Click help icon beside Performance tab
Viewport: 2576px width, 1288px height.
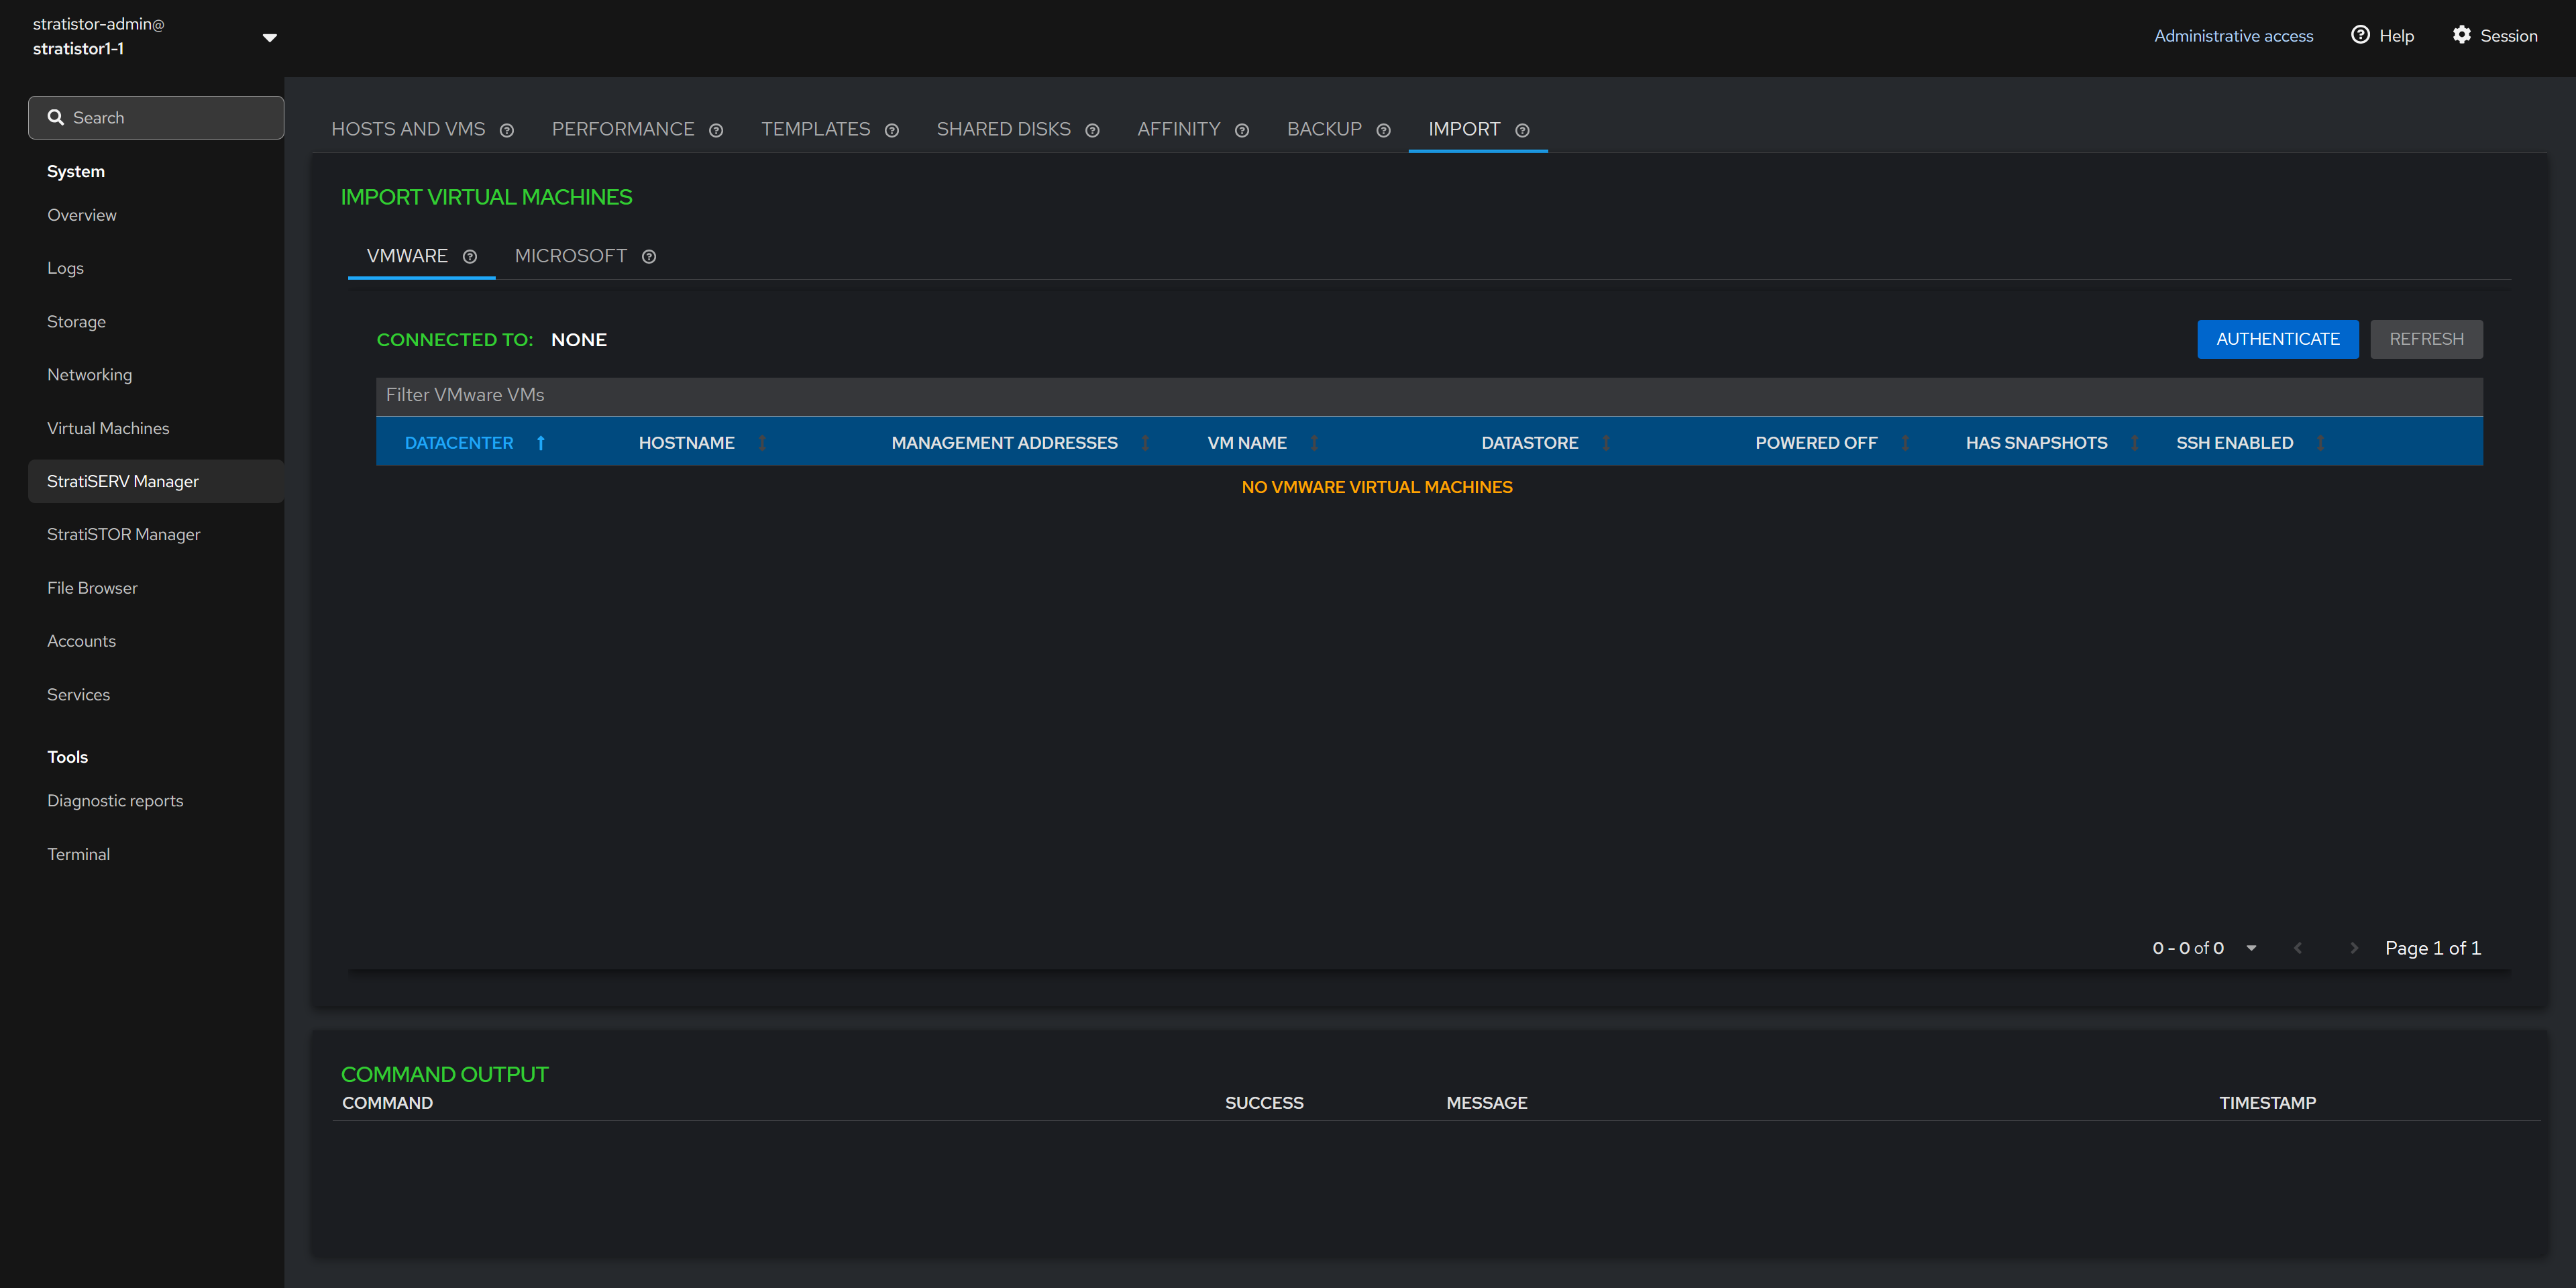tap(716, 130)
